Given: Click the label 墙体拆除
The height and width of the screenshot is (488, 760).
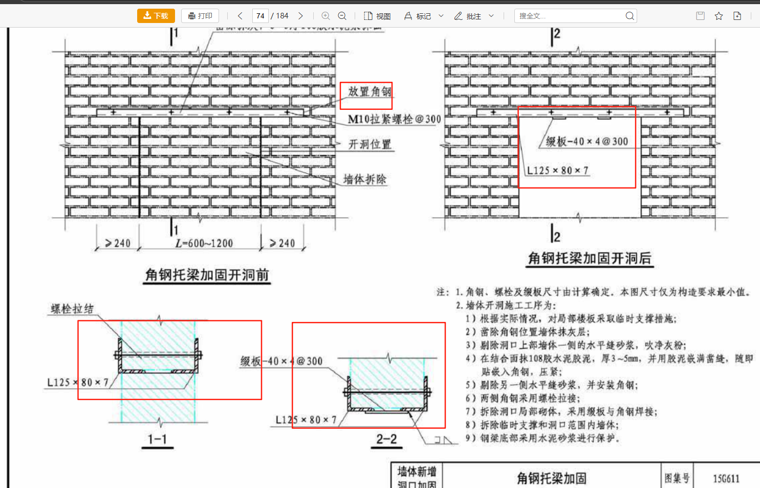Looking at the screenshot, I should (365, 179).
